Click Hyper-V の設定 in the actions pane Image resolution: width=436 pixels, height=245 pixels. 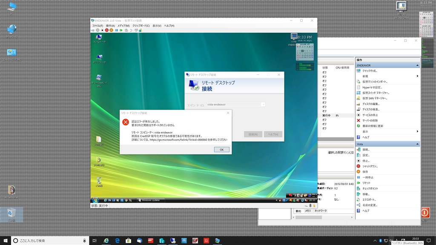coord(372,87)
